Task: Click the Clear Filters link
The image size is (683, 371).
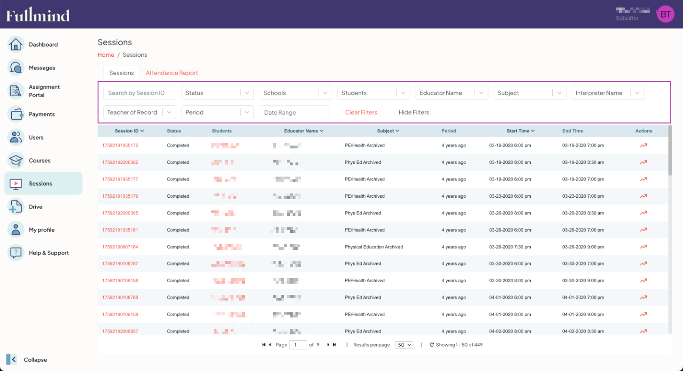Action: click(x=361, y=112)
